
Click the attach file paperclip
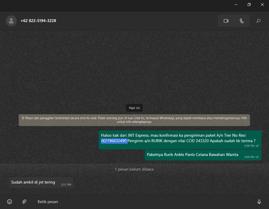point(24,201)
